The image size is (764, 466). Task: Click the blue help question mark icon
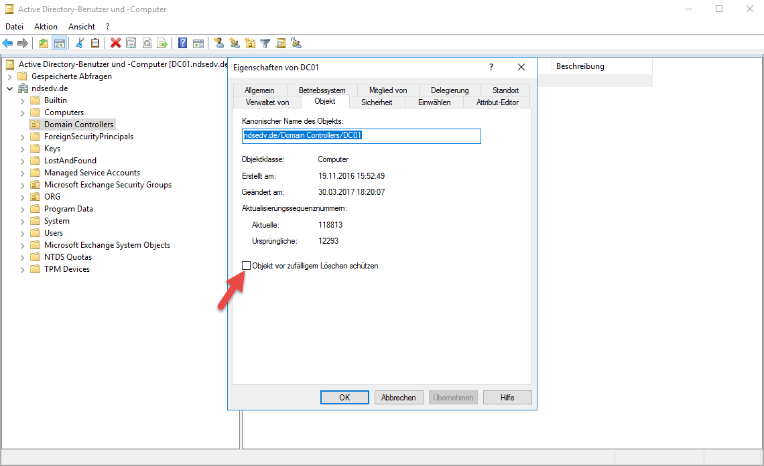182,44
